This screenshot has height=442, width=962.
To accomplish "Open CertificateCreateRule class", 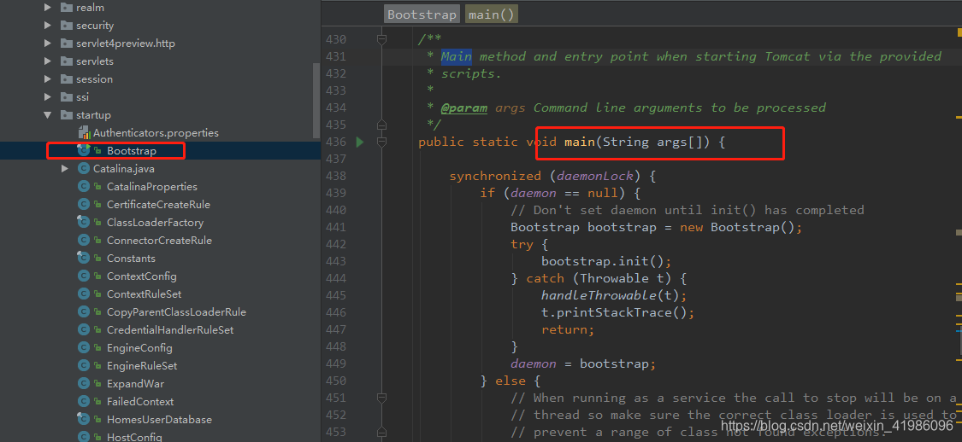I will coord(158,205).
